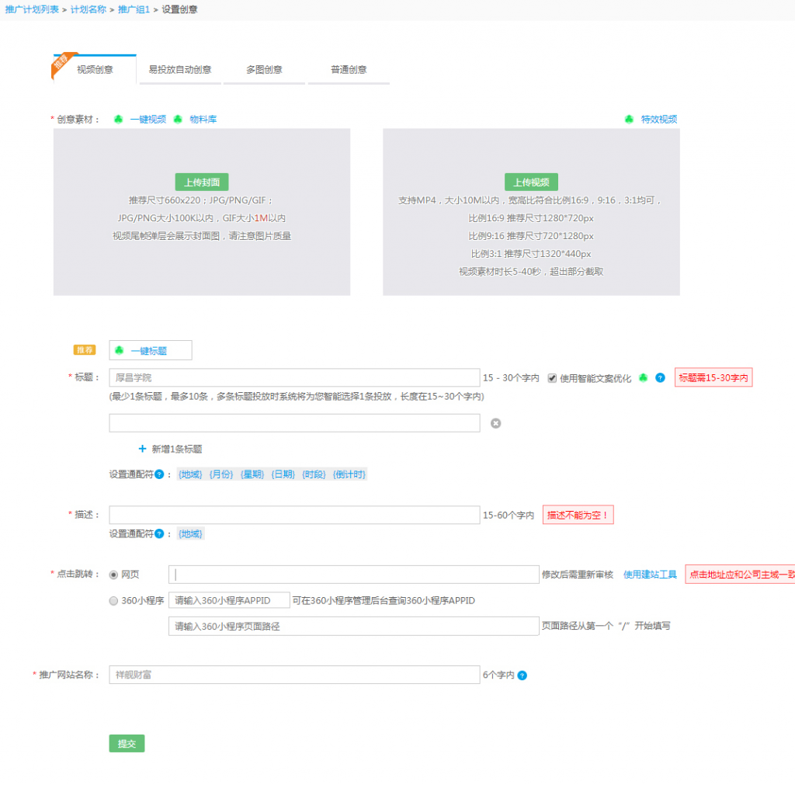Viewport: 795px width, 785px height.
Task: Focus the 推广网站名称 input field
Action: click(x=294, y=675)
